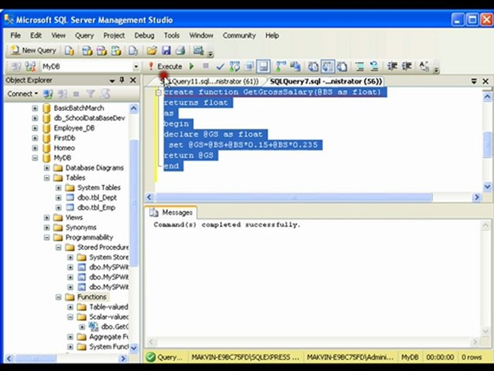Image resolution: width=494 pixels, height=371 pixels.
Task: Click the Open File folder icon
Action: 151,51
